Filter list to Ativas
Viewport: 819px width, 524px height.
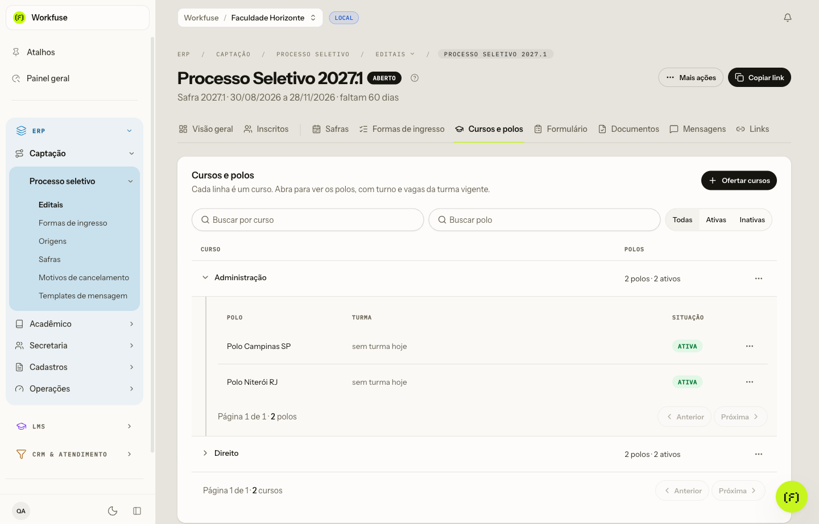click(x=716, y=220)
